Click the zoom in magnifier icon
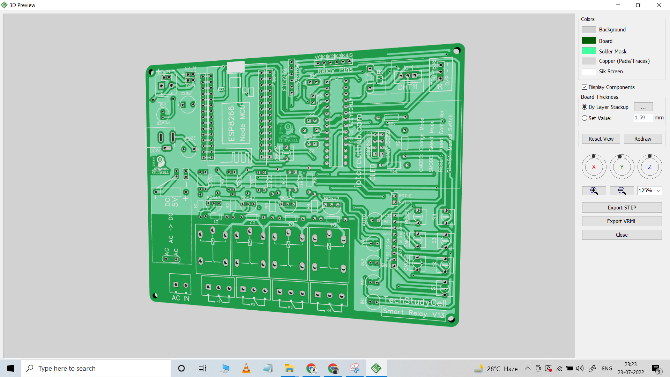The image size is (670, 377). (594, 190)
